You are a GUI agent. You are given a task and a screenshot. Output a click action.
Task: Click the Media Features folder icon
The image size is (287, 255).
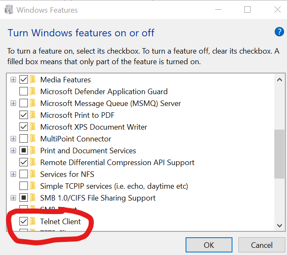[33, 79]
